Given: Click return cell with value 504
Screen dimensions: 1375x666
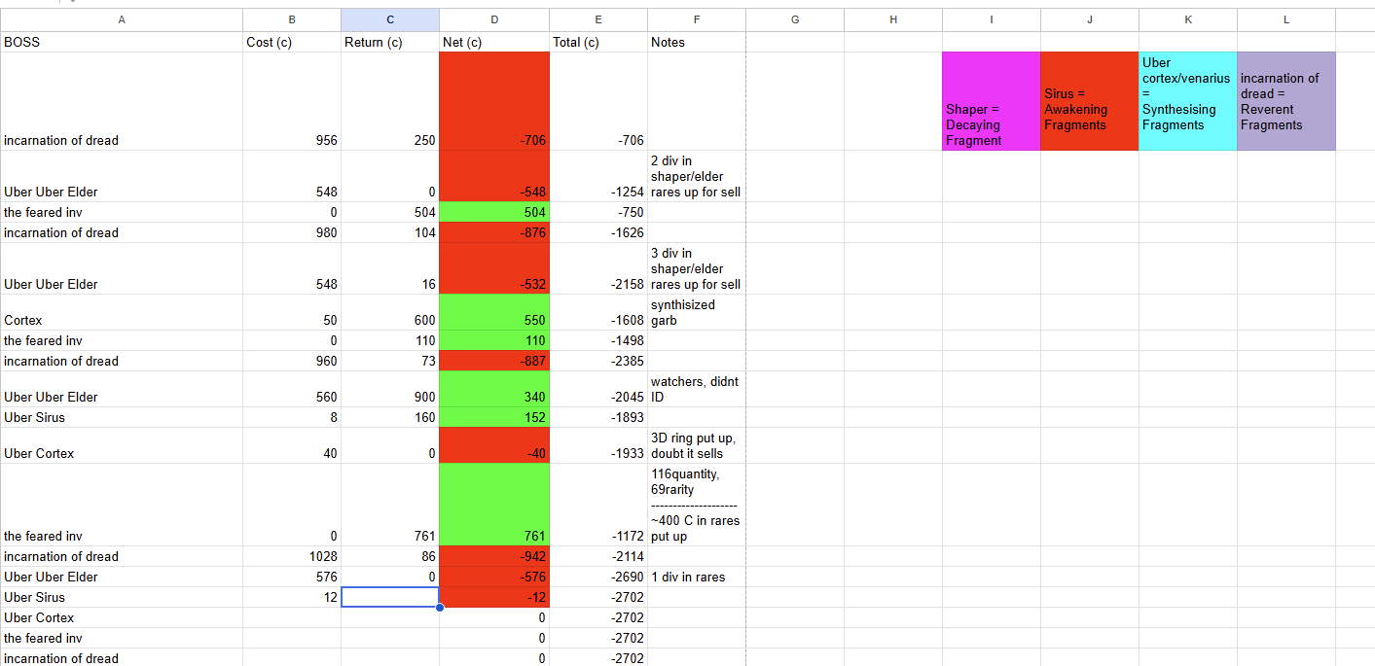Looking at the screenshot, I should click(x=390, y=212).
